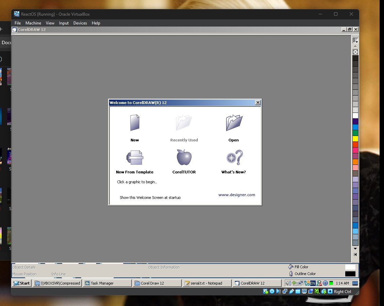The width and height of the screenshot is (384, 306).
Task: Pick the hot pink swatch in palette
Action: click(355, 150)
